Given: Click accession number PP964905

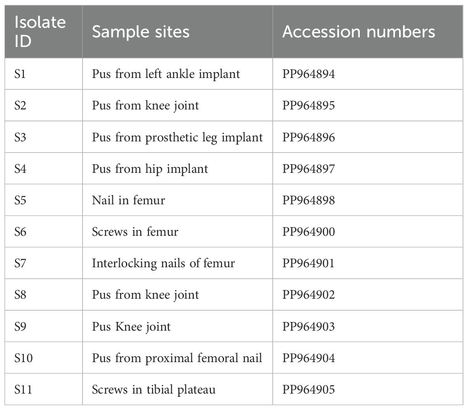Looking at the screenshot, I should [368, 389].
